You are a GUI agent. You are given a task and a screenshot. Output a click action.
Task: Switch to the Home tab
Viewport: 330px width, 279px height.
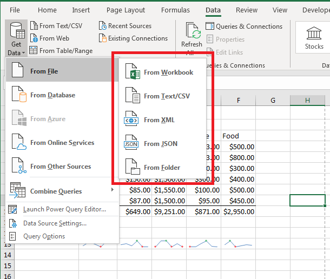click(x=47, y=10)
